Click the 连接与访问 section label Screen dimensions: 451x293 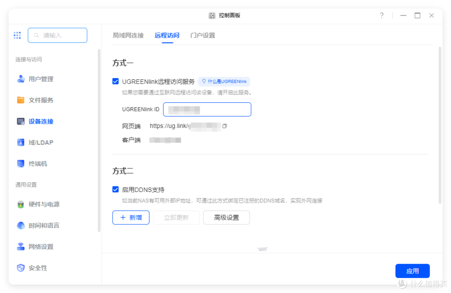pos(28,59)
